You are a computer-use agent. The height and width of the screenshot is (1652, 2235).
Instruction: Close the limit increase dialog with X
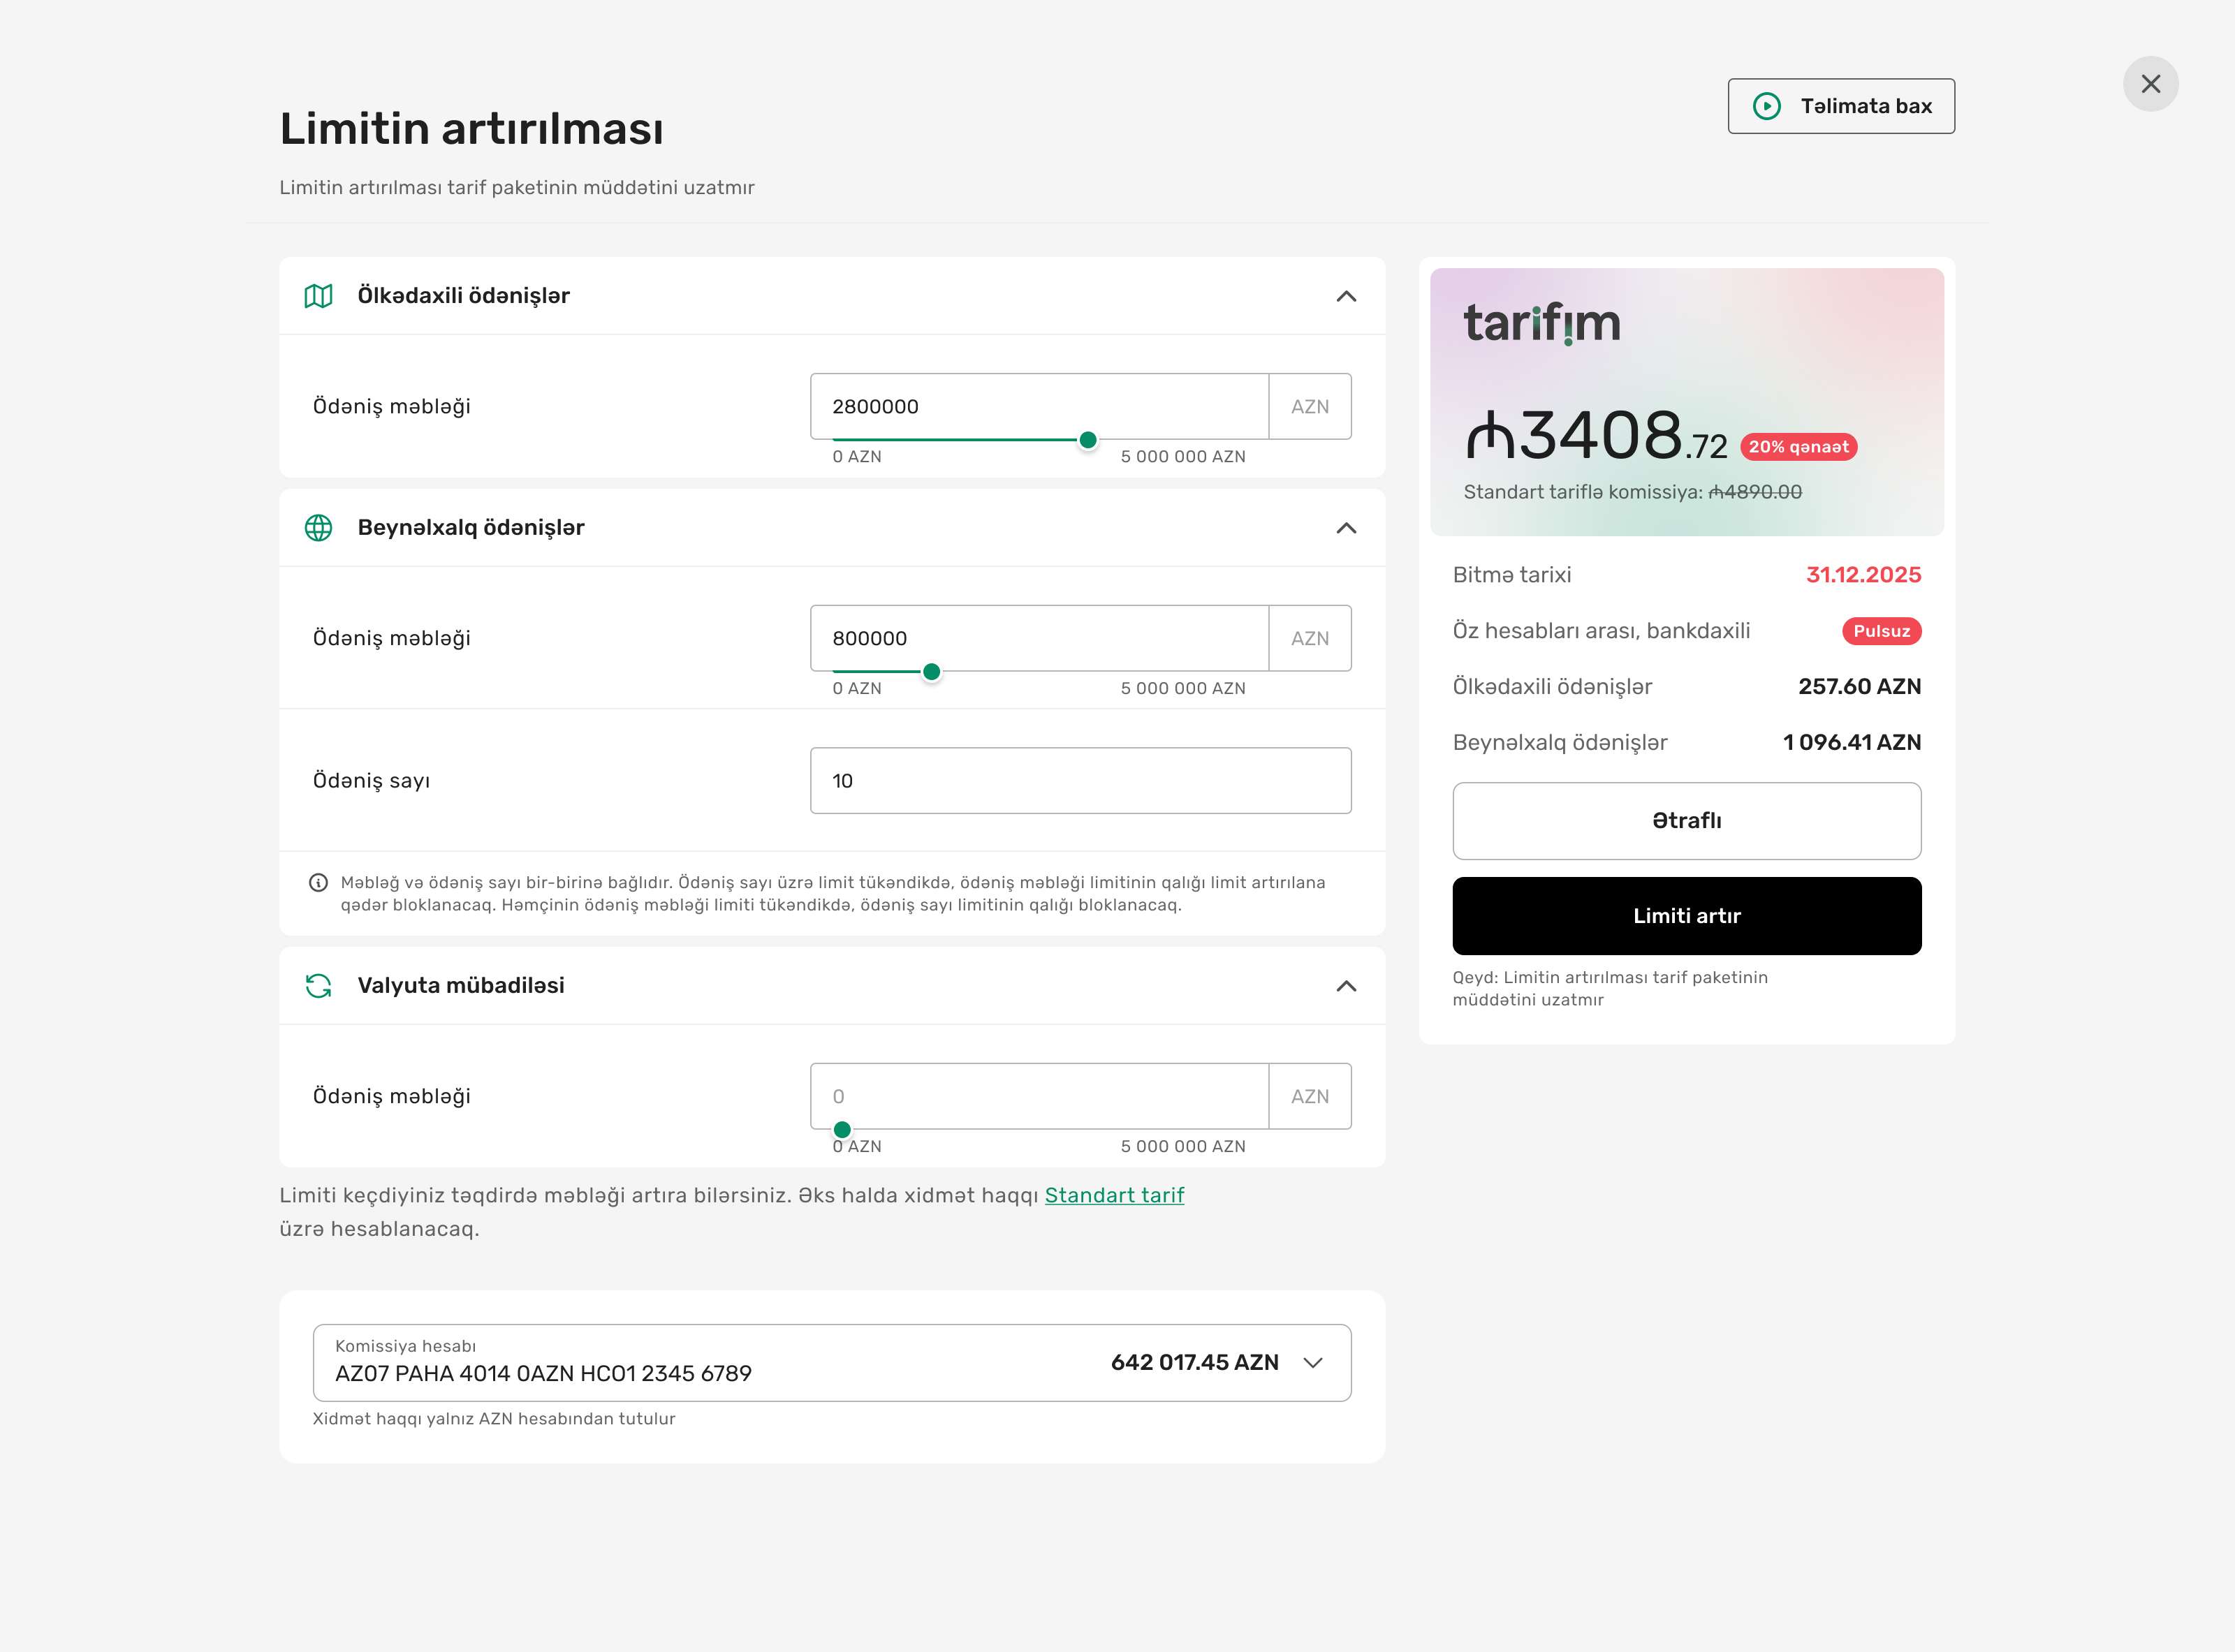click(2150, 84)
